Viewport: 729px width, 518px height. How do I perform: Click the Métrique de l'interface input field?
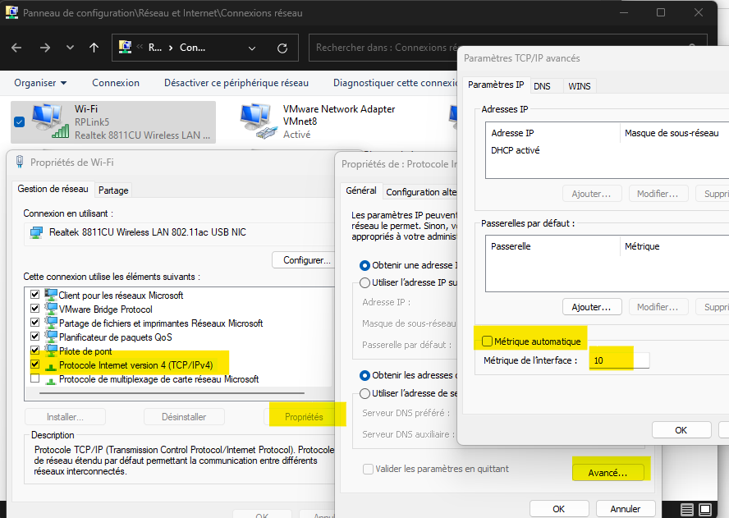tap(619, 360)
